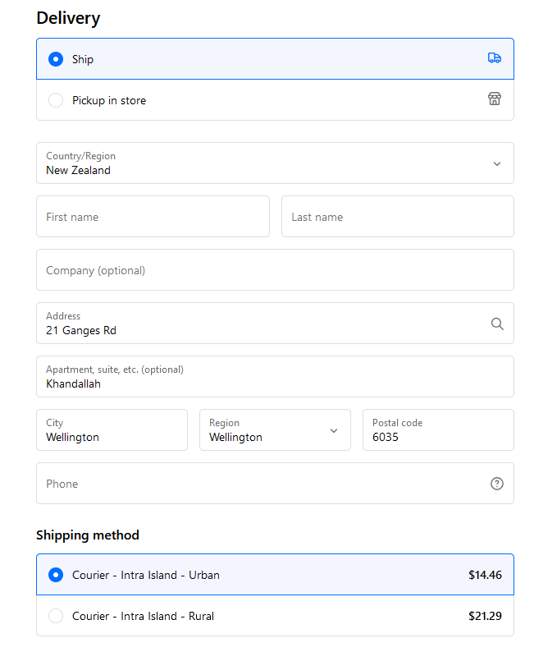This screenshot has width=534, height=652.
Task: Choose the Pickup in store radio option
Action: click(x=56, y=100)
